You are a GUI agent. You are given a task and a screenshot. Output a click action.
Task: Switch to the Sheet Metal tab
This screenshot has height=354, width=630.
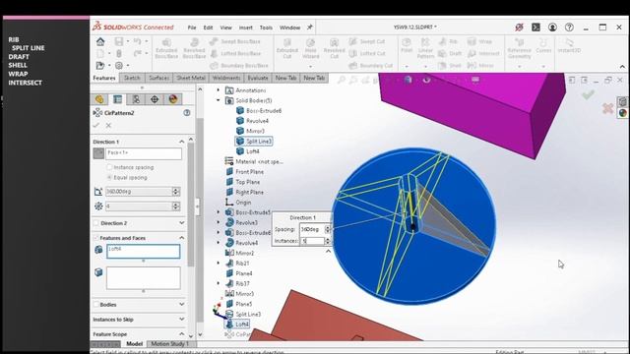[x=191, y=78]
